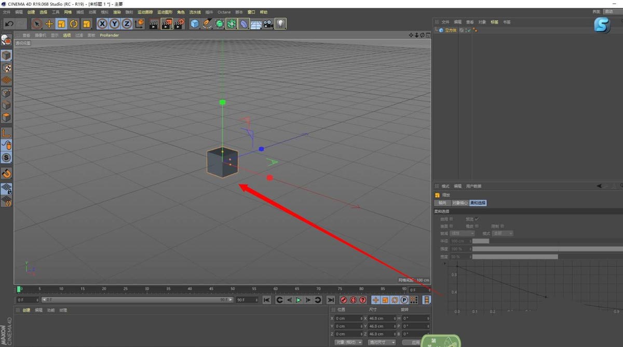Toggle Autokeying red circle button
Viewport: 623px width, 347px height.
pos(353,300)
